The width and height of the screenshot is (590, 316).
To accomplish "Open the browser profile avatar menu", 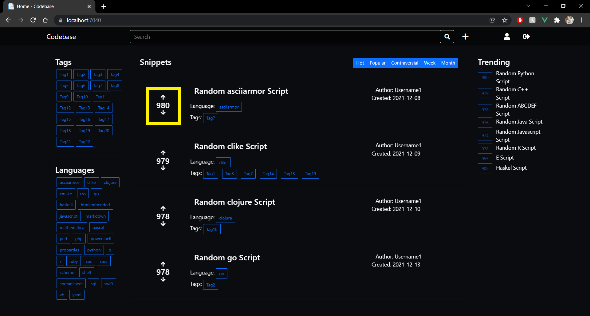I will pyautogui.click(x=569, y=20).
